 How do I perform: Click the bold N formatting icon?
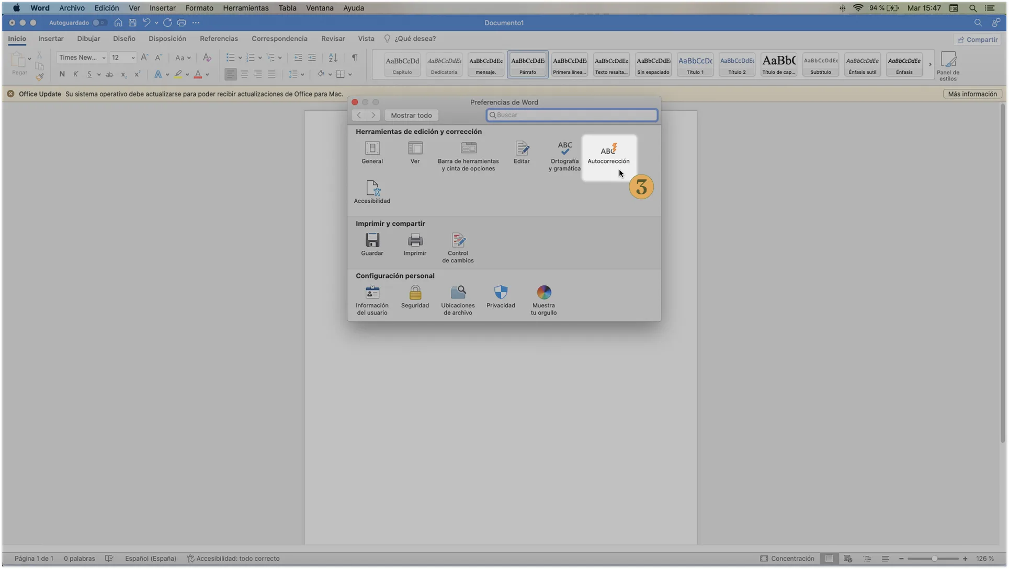point(62,74)
